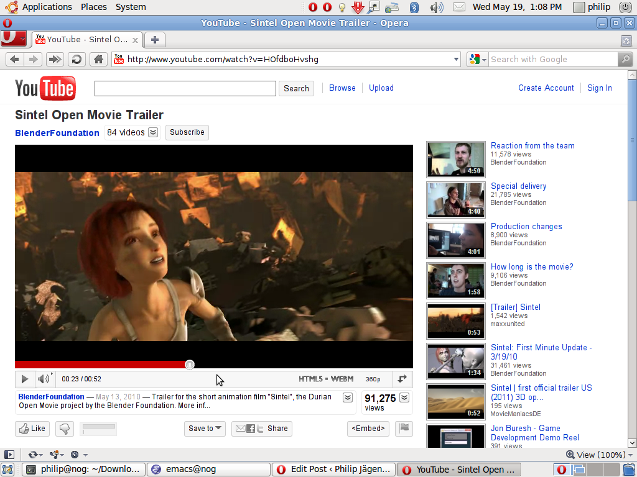Flag the video as inappropriate
The image size is (637, 477).
click(x=404, y=429)
